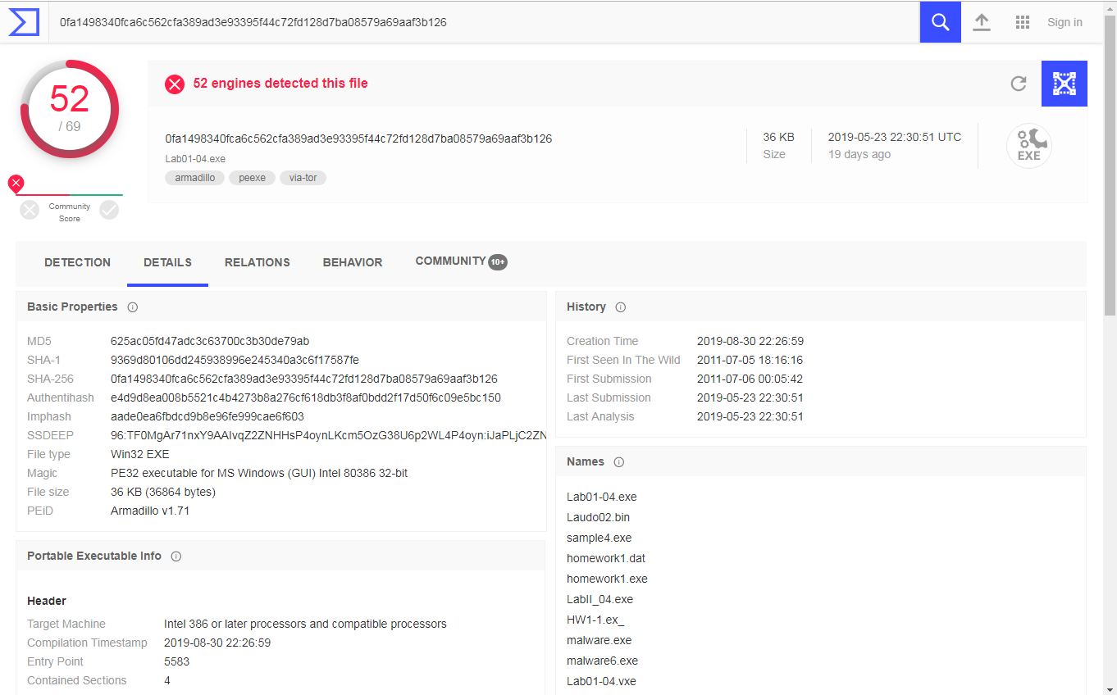Open the upload file icon
The height and width of the screenshot is (695, 1117).
click(x=982, y=22)
